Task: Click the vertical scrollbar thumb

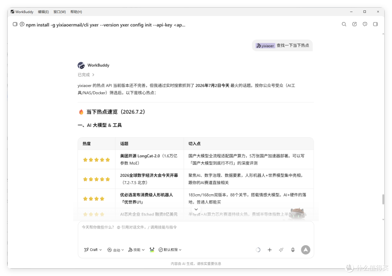Action: click(383, 199)
